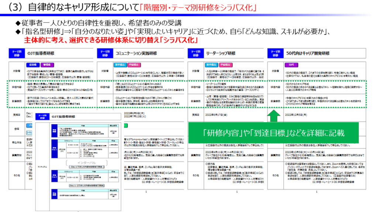
Task: Click the green 研修内容・到達目標 callout banner
Action: click(x=273, y=132)
